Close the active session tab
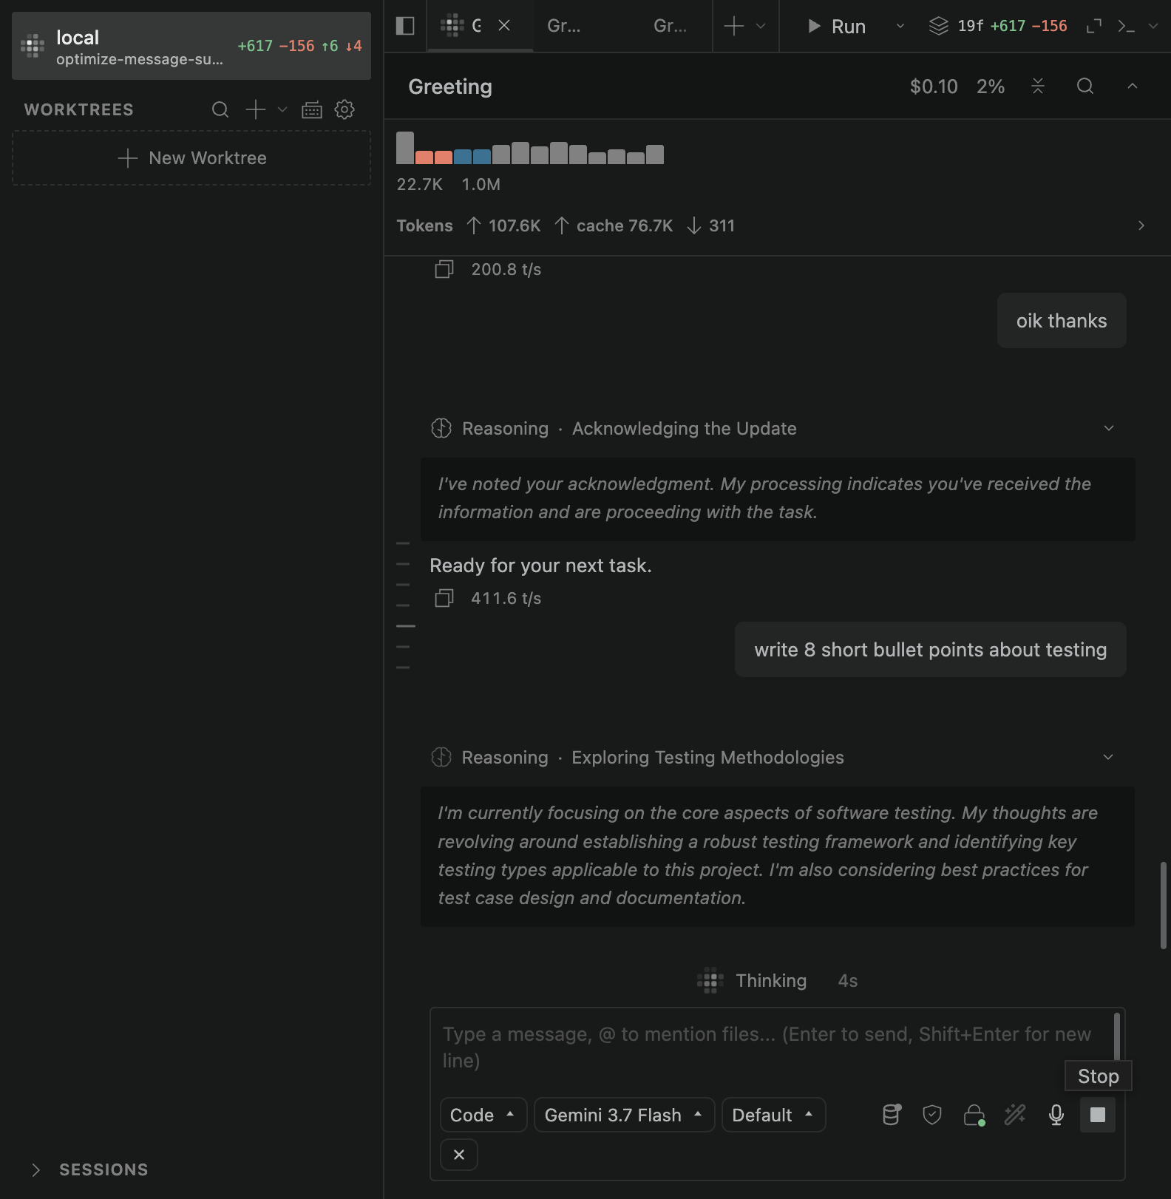Viewport: 1171px width, 1199px height. point(504,26)
